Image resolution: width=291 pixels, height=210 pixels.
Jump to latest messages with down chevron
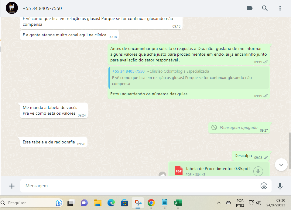click(281, 165)
